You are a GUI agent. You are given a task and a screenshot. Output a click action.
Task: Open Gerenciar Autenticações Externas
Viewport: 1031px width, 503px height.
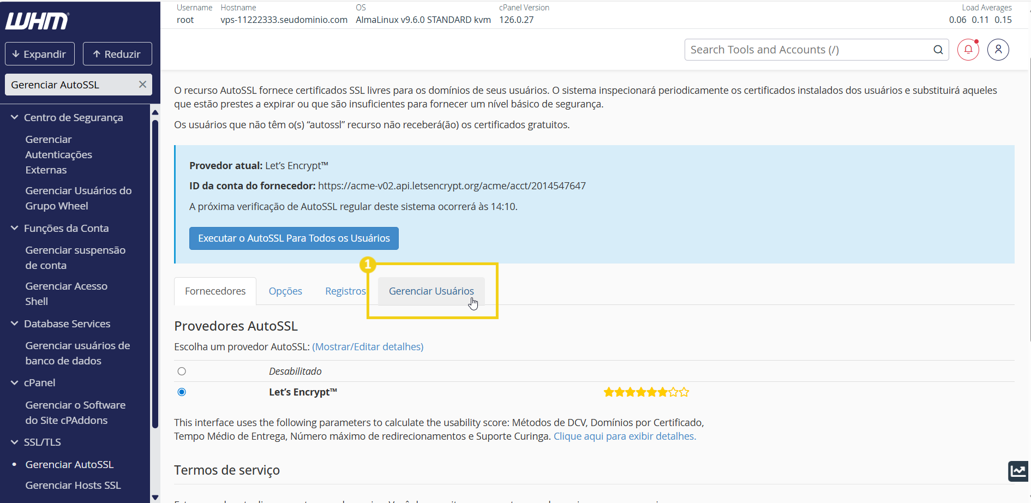[59, 155]
